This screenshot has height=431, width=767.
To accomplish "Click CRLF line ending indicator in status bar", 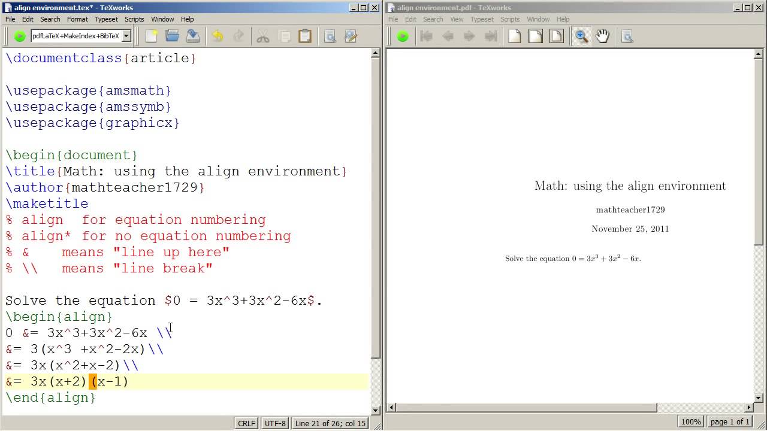I will [x=246, y=423].
